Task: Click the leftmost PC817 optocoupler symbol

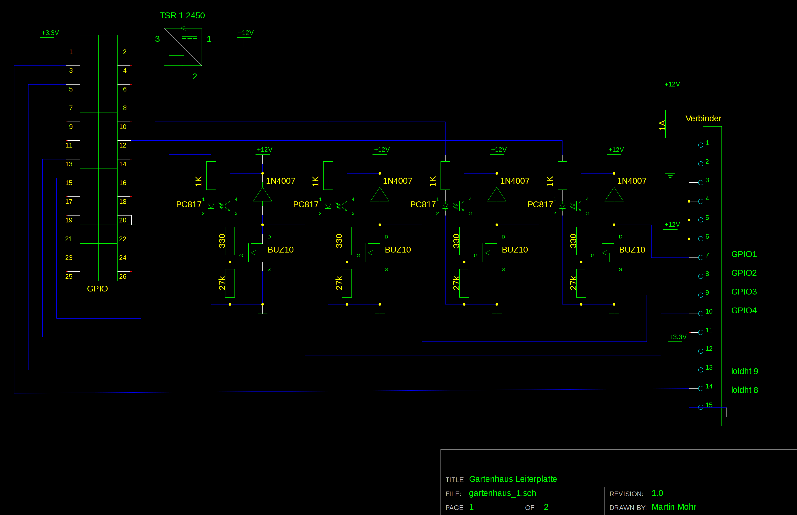Action: coord(221,206)
